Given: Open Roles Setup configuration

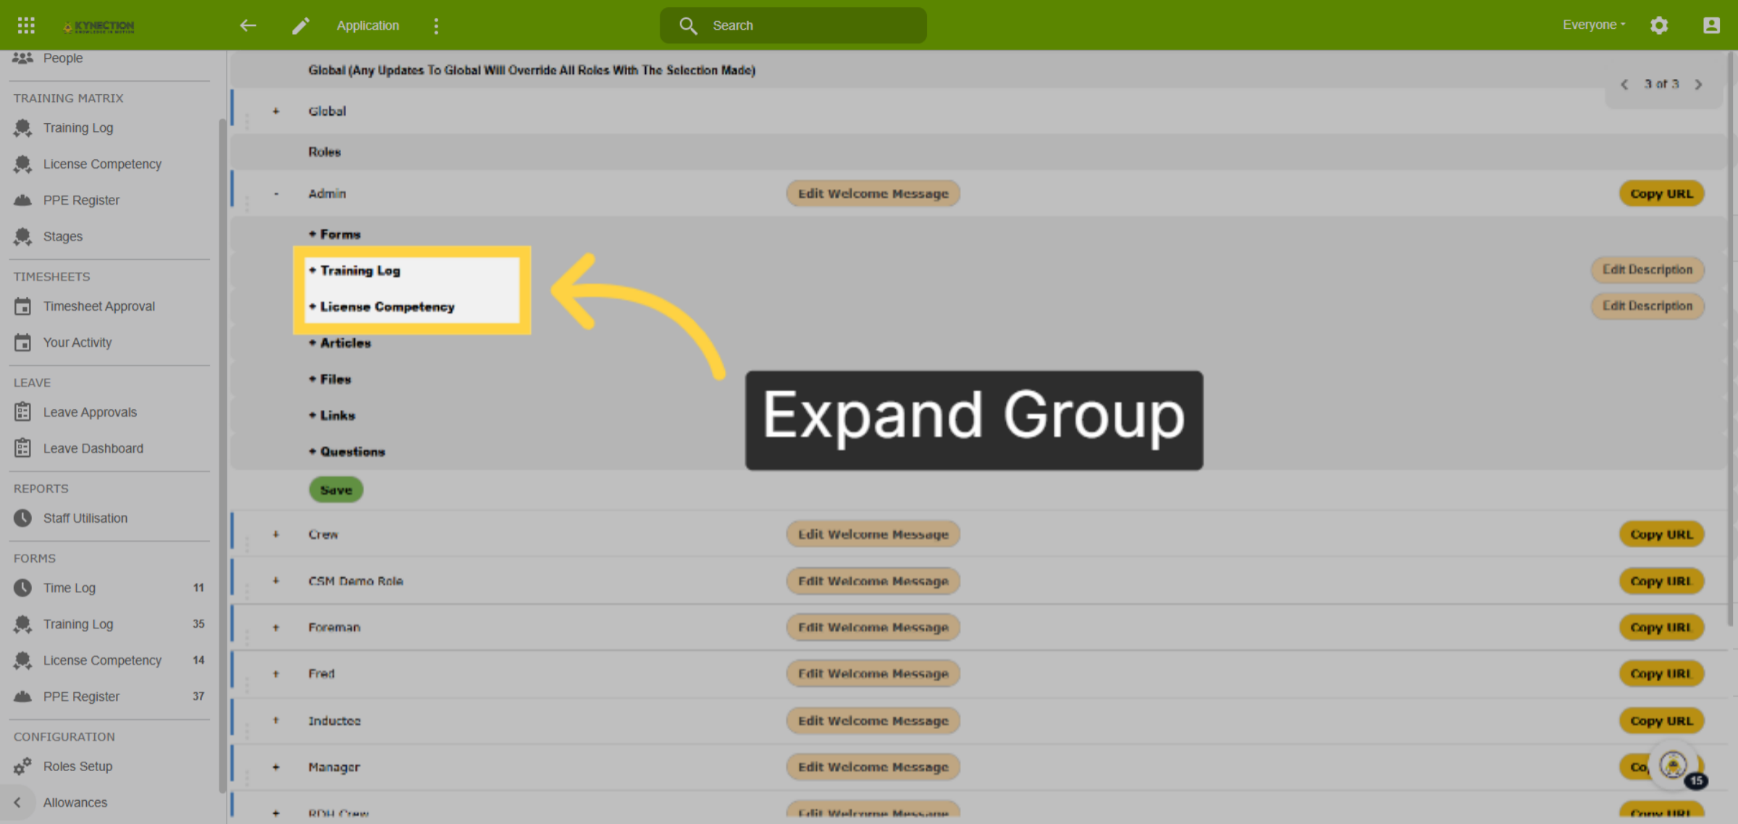Looking at the screenshot, I should click(77, 766).
